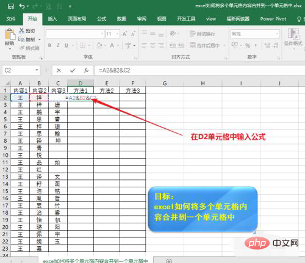Open the number format dropdown
The image size is (305, 263).
[277, 34]
